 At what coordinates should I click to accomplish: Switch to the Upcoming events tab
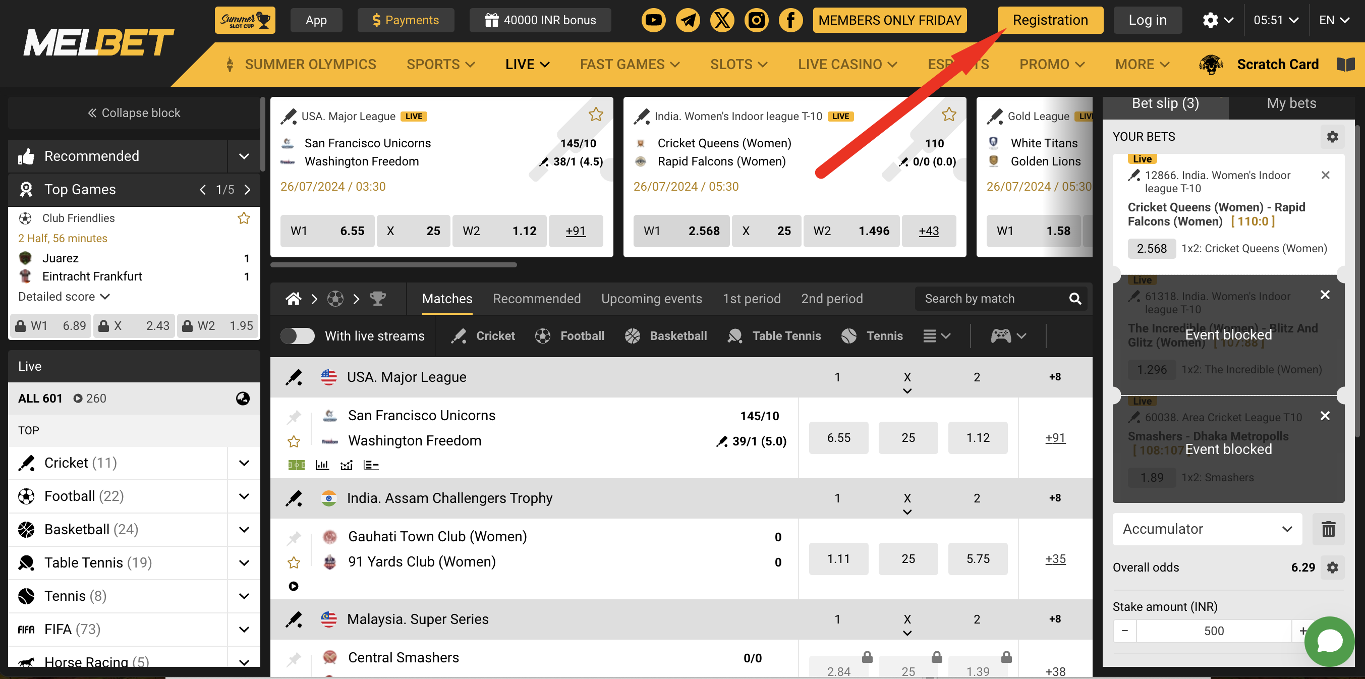[x=651, y=299]
